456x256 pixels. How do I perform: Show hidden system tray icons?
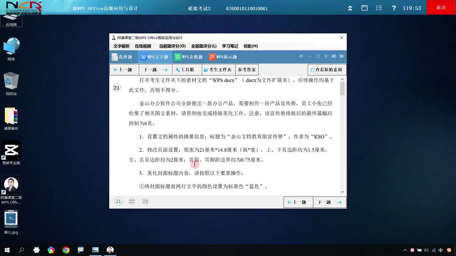[x=405, y=250]
